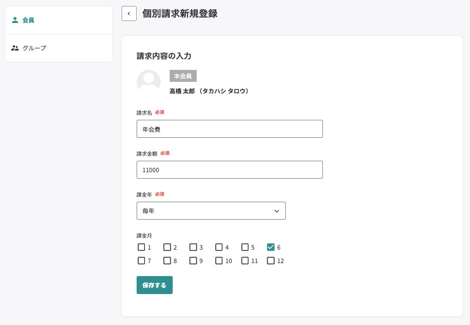Click the 会員 person icon

click(x=15, y=20)
